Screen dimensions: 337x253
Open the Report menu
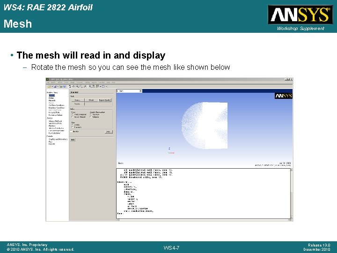coord(94,82)
